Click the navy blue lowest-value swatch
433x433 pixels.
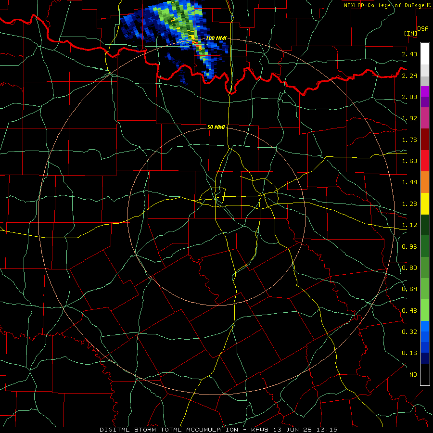[x=425, y=358]
